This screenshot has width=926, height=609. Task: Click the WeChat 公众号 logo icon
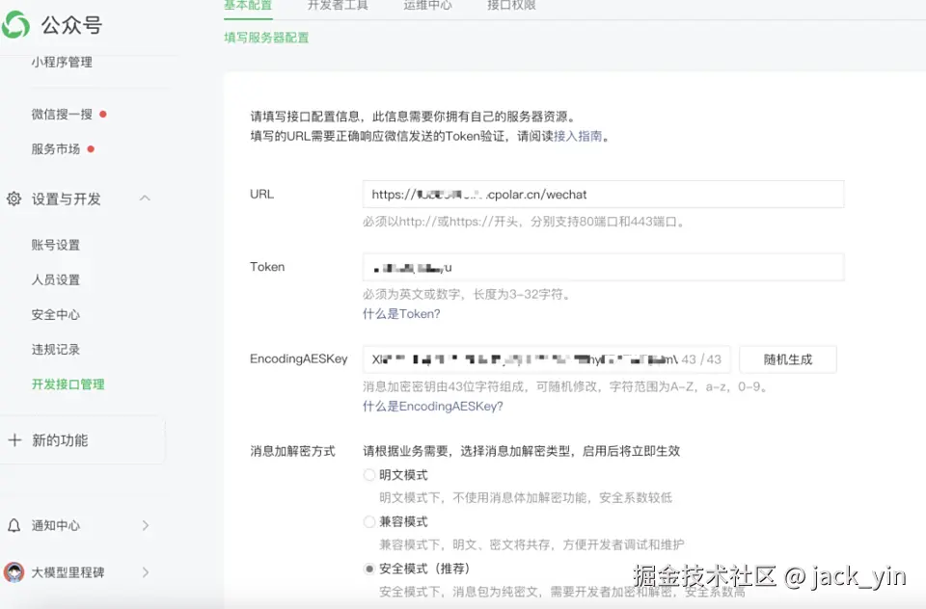coord(15,25)
